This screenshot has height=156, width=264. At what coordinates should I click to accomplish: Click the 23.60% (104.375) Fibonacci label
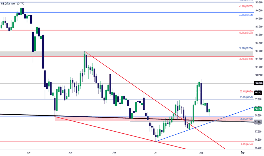[x=246, y=15]
